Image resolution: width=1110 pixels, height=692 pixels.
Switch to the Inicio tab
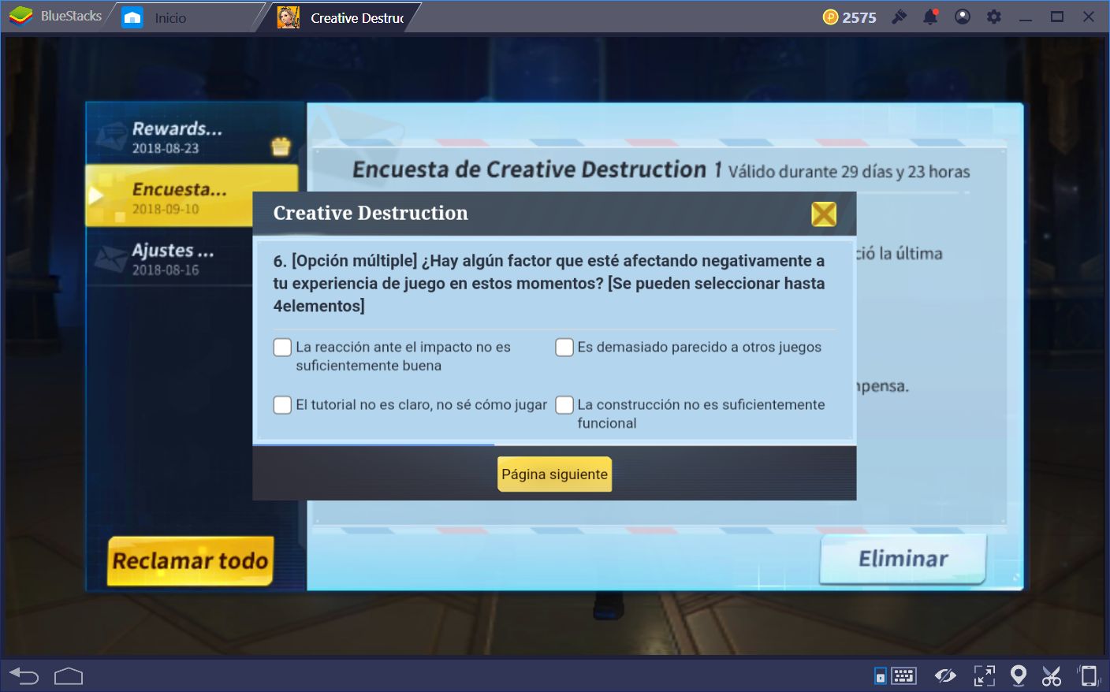point(170,17)
